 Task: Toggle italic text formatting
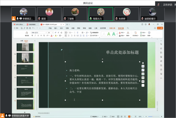coord(35,36)
